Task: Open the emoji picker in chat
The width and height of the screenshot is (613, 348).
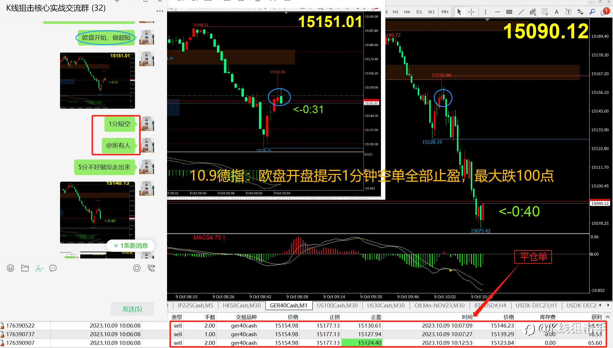Action: coord(10,268)
